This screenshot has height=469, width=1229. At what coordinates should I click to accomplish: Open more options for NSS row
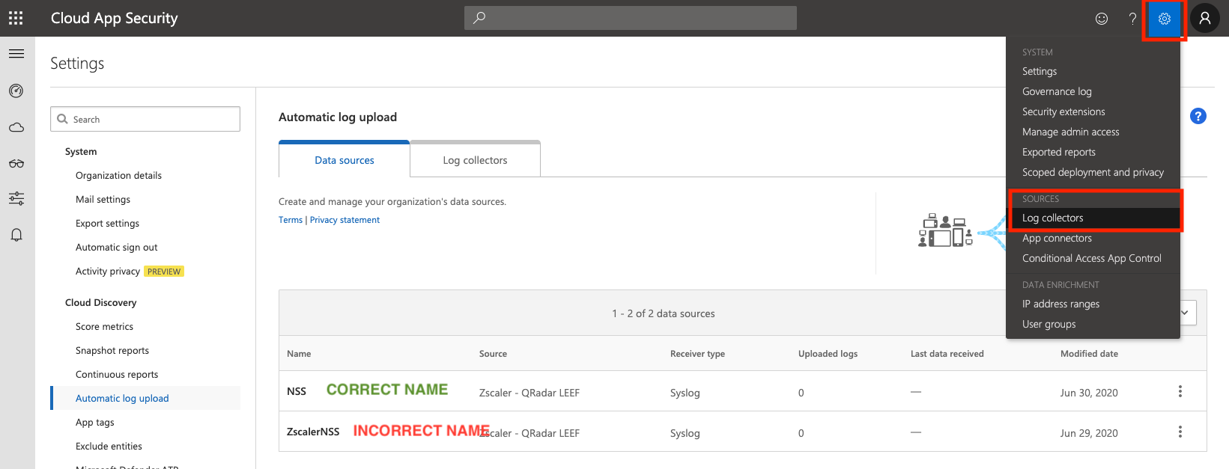pyautogui.click(x=1180, y=391)
